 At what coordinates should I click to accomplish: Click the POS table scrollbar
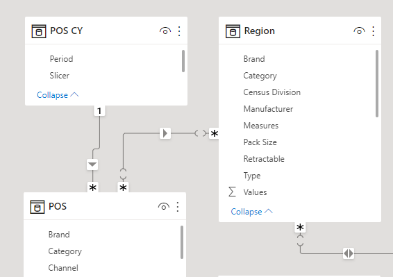tap(182, 242)
